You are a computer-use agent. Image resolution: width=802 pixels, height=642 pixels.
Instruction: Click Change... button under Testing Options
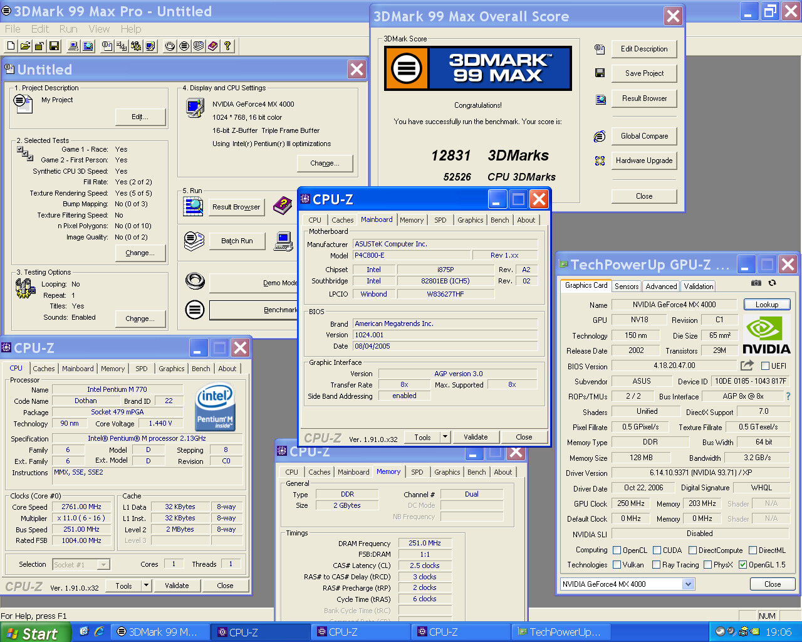tap(140, 318)
